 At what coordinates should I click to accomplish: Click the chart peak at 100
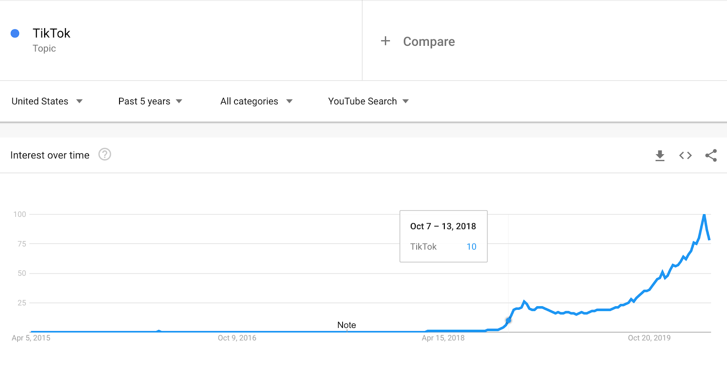[704, 215]
